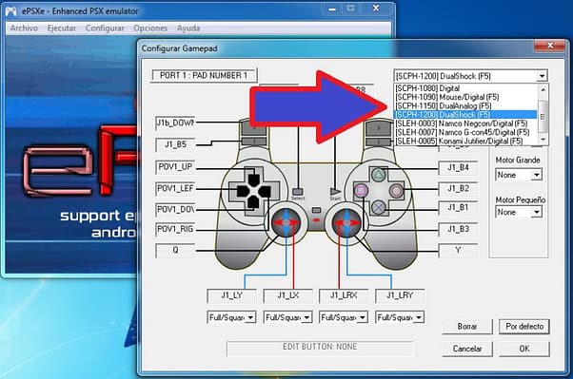Screen dimensions: 573x379
Task: Click the cross button on controller image
Action: (x=379, y=208)
